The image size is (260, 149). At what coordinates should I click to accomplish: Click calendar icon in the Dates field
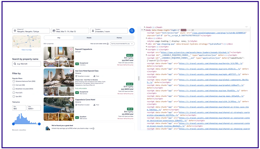(x=54, y=31)
